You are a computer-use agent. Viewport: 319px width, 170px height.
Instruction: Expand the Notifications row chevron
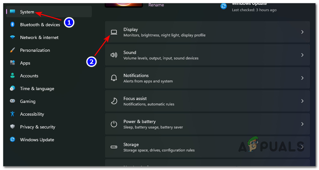(x=302, y=78)
